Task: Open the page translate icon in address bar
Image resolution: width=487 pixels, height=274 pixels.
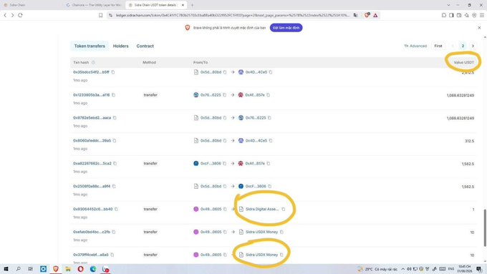Action: click(x=355, y=15)
